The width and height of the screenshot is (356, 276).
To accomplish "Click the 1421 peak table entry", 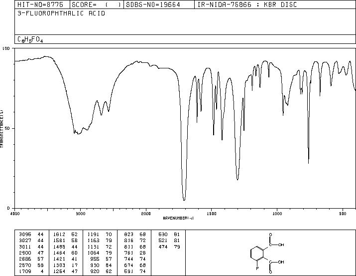I will 65,259.
